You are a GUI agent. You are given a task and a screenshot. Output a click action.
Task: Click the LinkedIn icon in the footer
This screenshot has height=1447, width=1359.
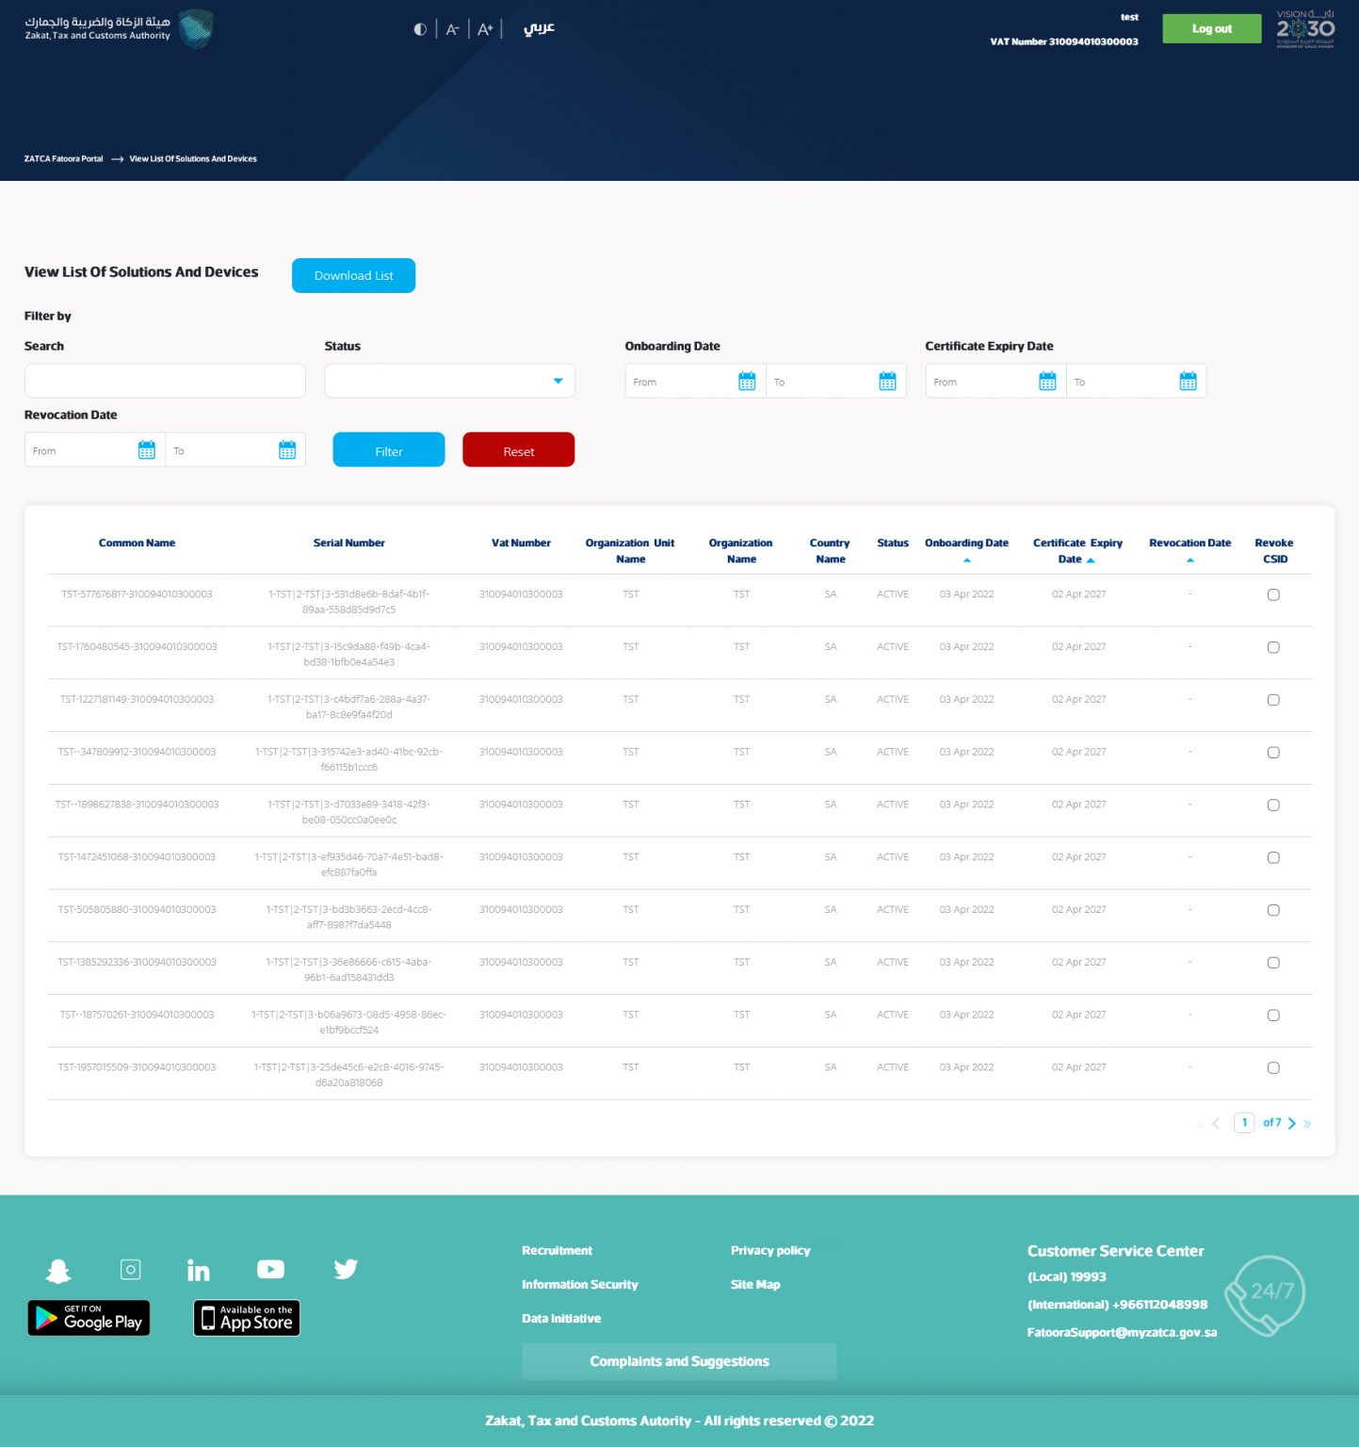(x=199, y=1269)
